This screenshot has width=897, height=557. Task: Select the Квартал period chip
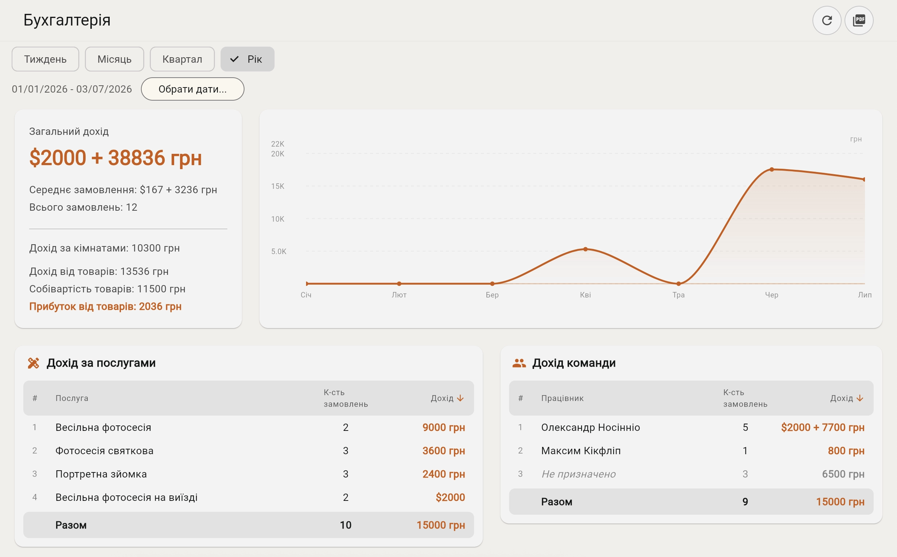(x=182, y=59)
